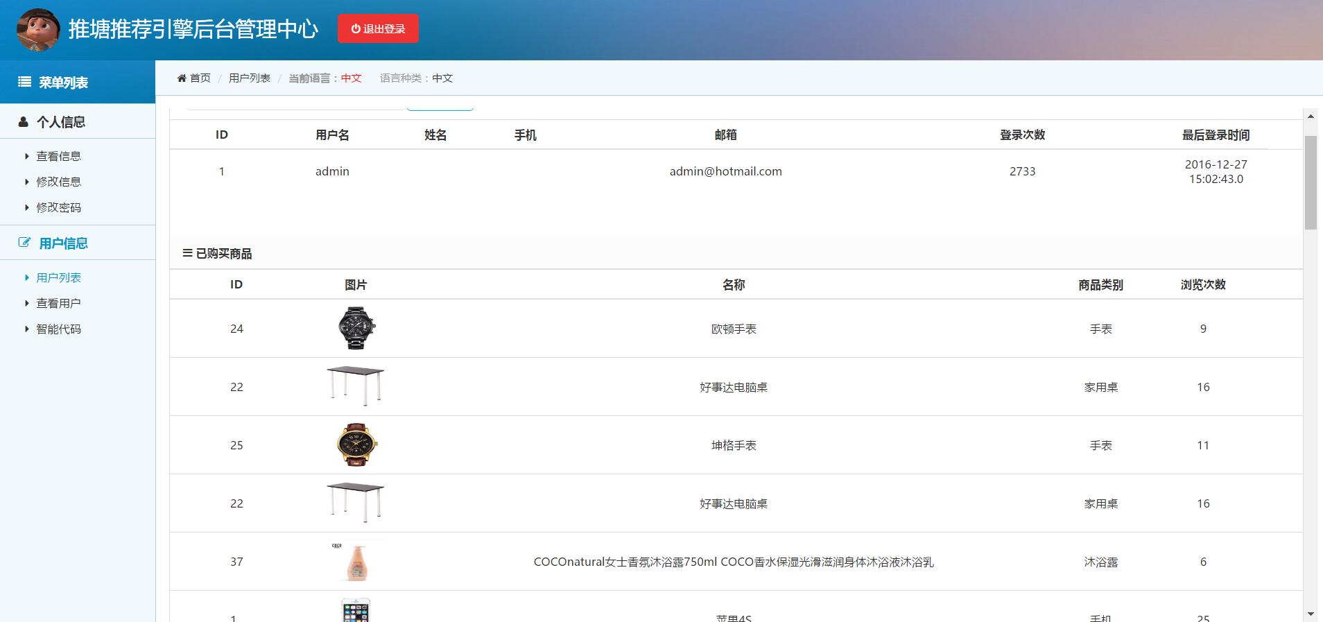Click the edit icon beside 用户信息

pos(24,243)
